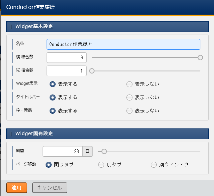Choose 表示しない for タイトルバー

click(x=129, y=98)
